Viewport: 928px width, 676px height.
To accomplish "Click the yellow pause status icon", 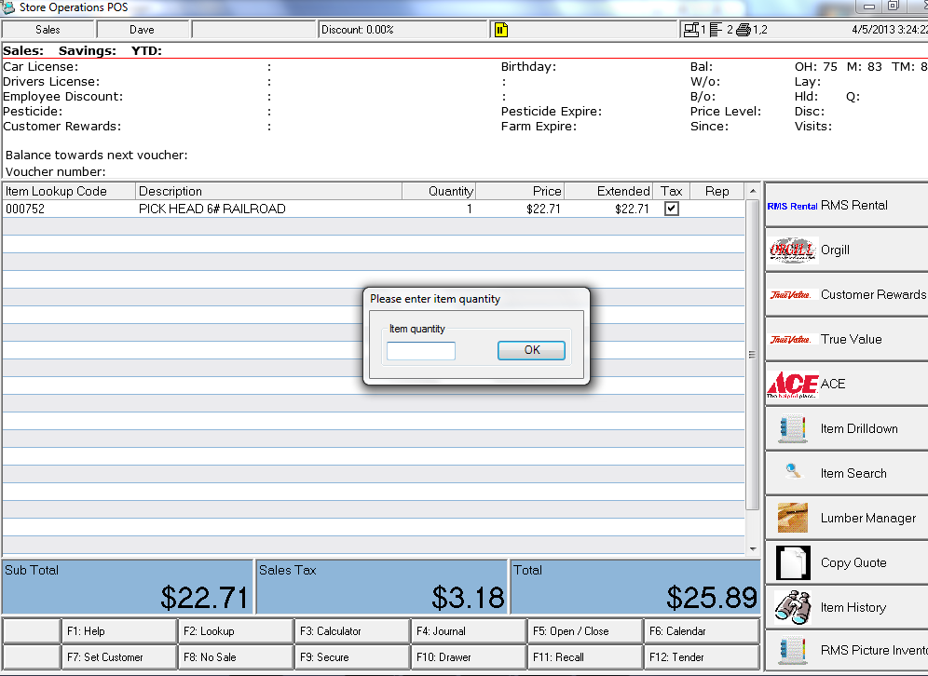I will coord(500,30).
